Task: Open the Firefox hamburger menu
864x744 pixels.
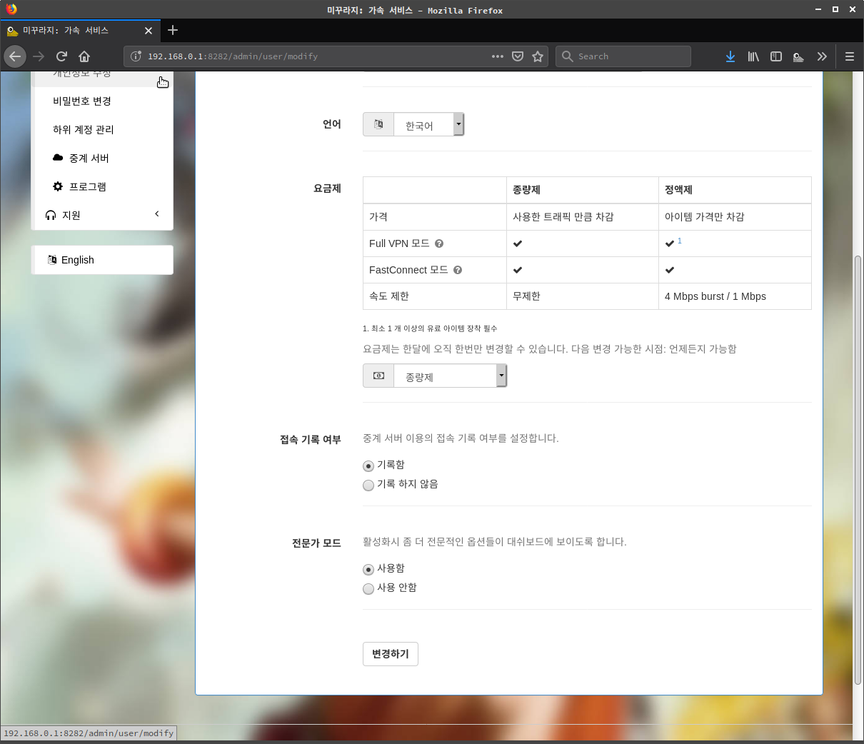Action: pos(849,56)
